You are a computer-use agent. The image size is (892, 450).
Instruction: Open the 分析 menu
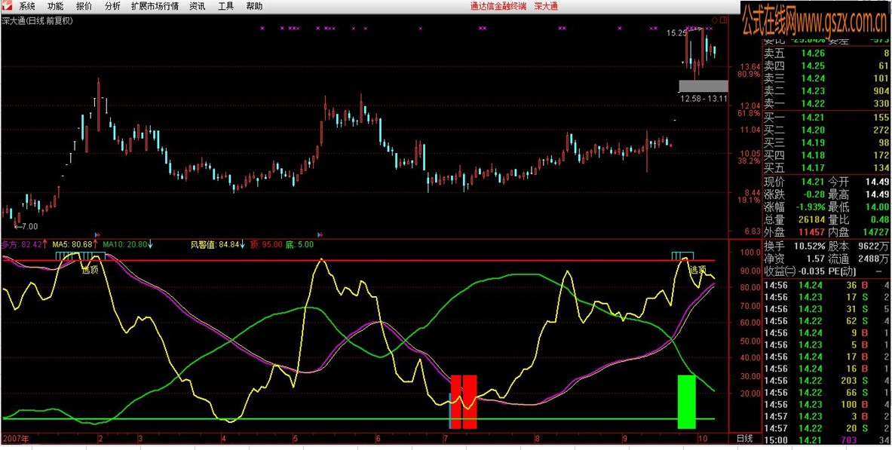click(x=112, y=7)
